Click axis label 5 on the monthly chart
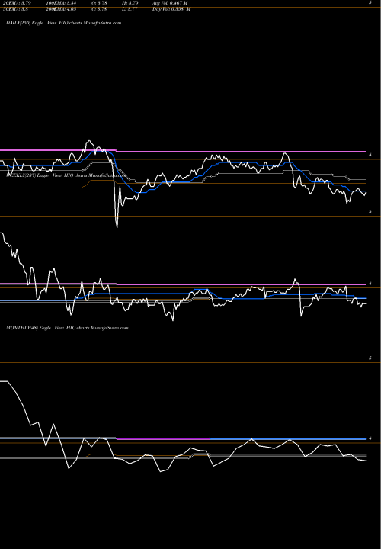 click(370, 358)
